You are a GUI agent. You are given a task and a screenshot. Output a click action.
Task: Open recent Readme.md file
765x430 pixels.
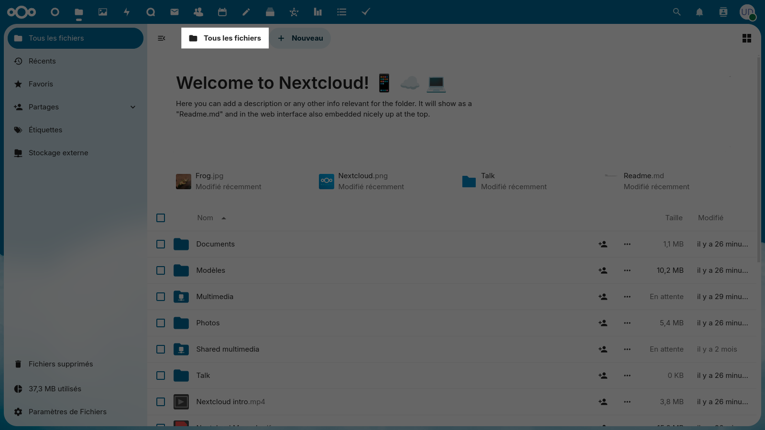tap(647, 182)
